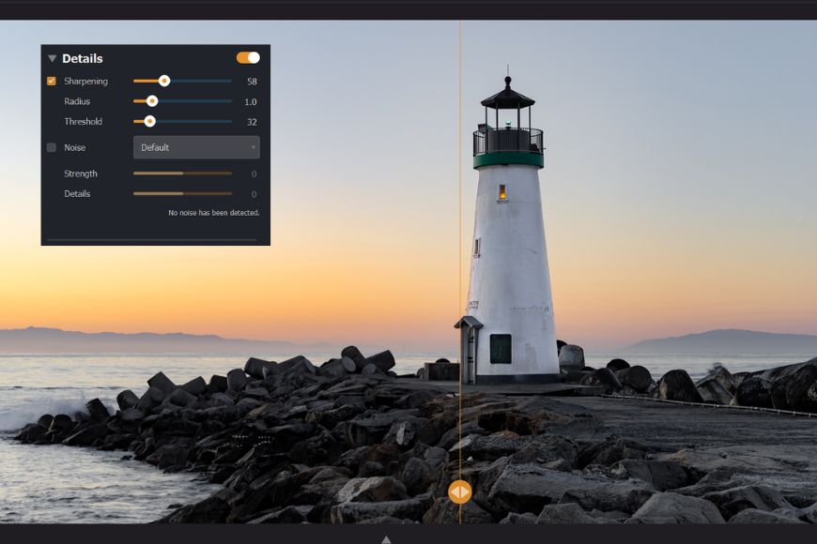Click the noise Details row label
The height and width of the screenshot is (544, 817).
[x=77, y=193]
